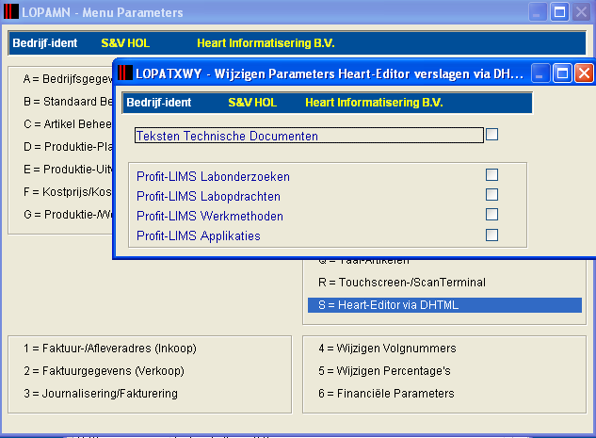596x438 pixels.
Task: Click Bedrijf-ident label in LOPATXWY dialog
Action: tap(159, 103)
